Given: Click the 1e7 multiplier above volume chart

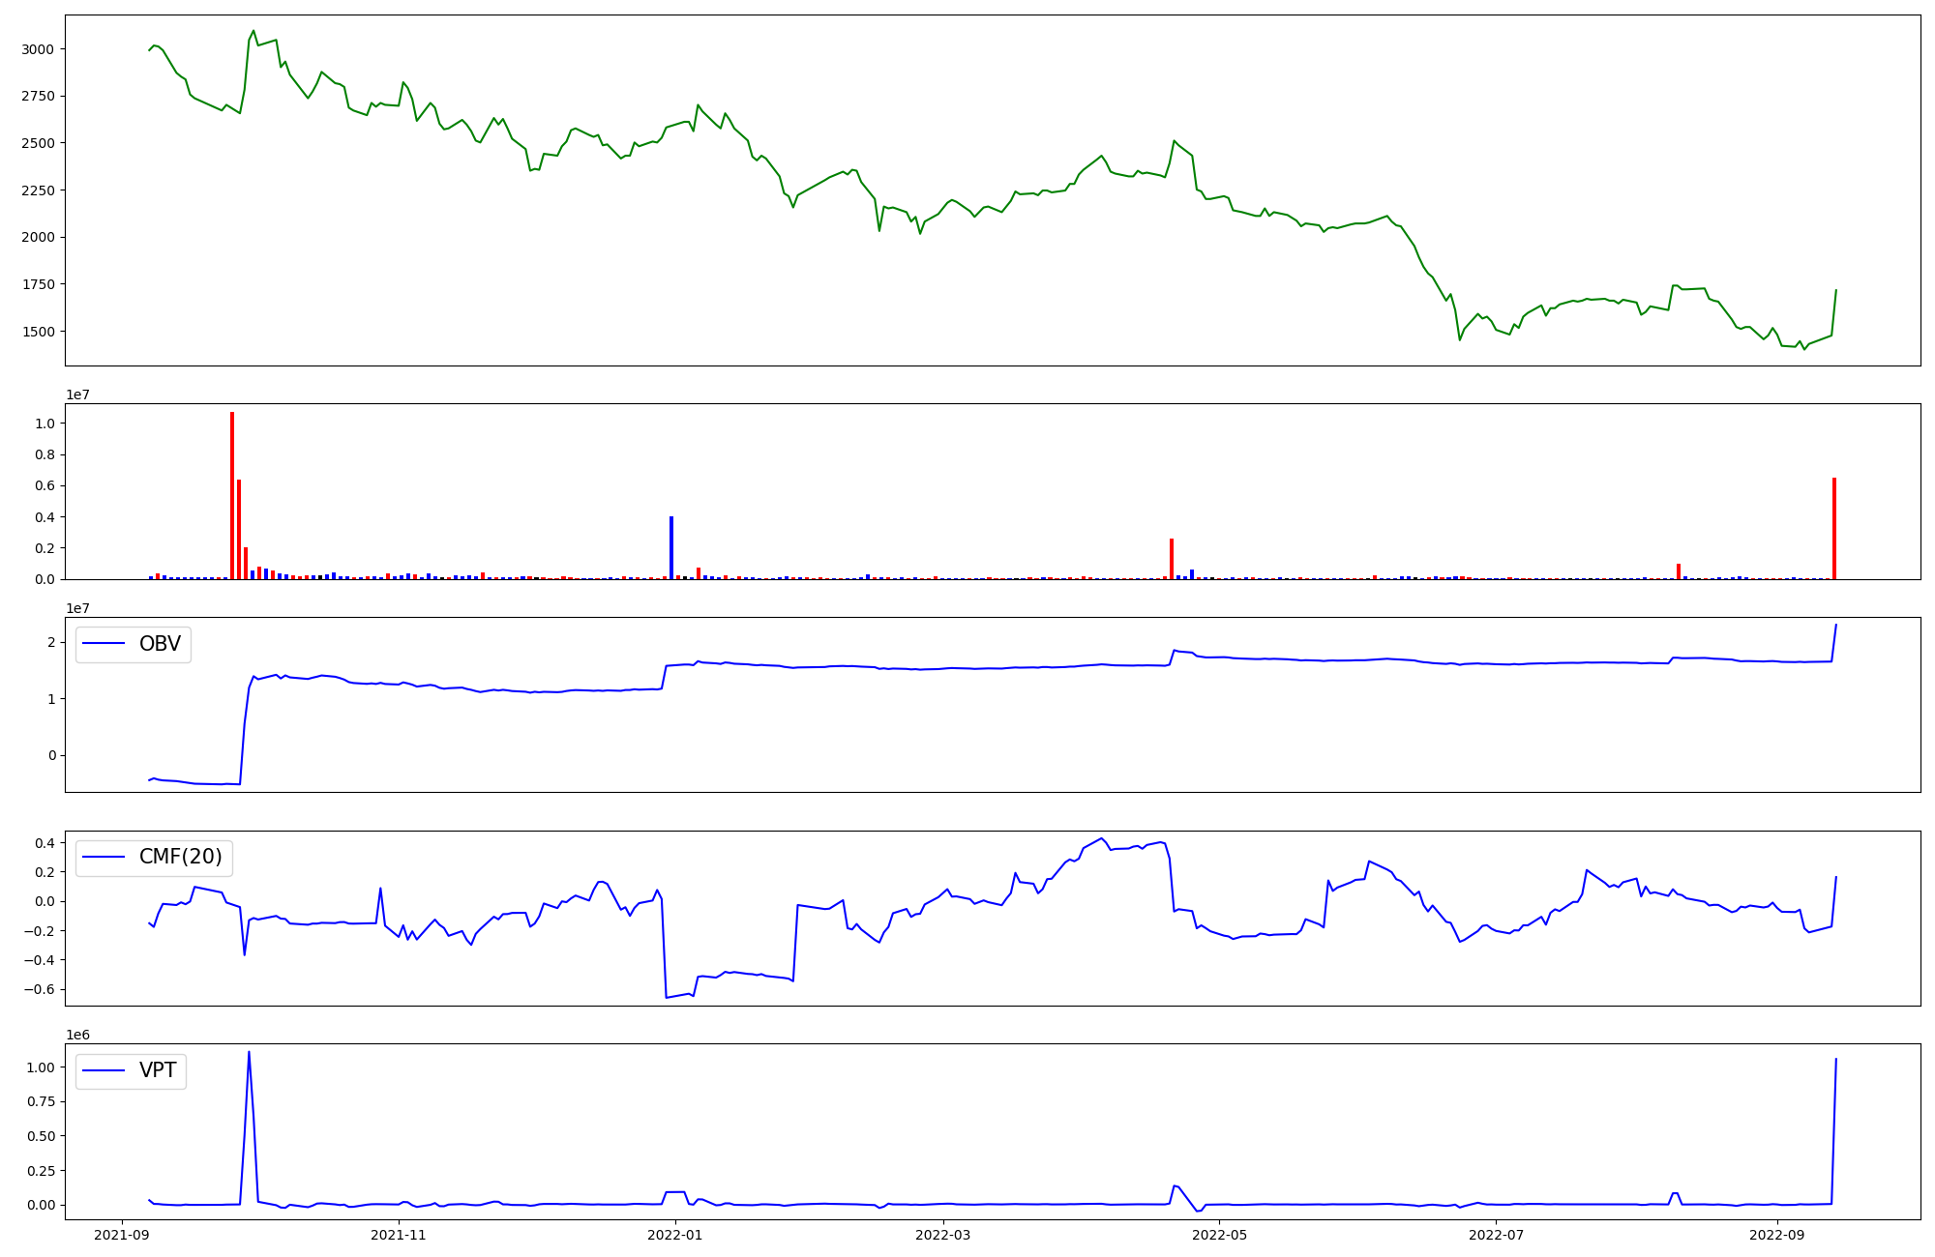Looking at the screenshot, I should [x=77, y=395].
